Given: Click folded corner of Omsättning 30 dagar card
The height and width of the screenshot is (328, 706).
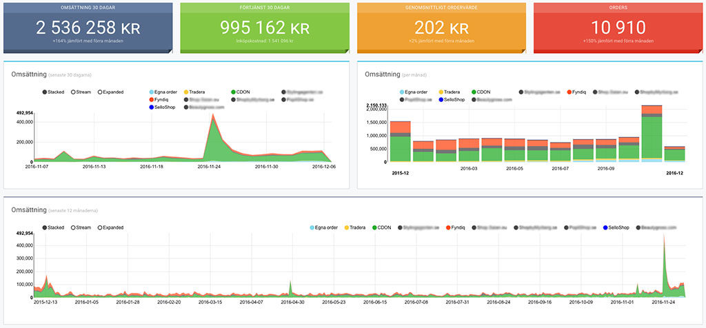Looking at the screenshot, I should pyautogui.click(x=170, y=51).
